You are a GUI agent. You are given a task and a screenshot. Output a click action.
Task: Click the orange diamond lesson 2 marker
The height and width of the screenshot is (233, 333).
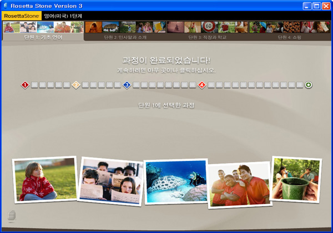pos(76,85)
